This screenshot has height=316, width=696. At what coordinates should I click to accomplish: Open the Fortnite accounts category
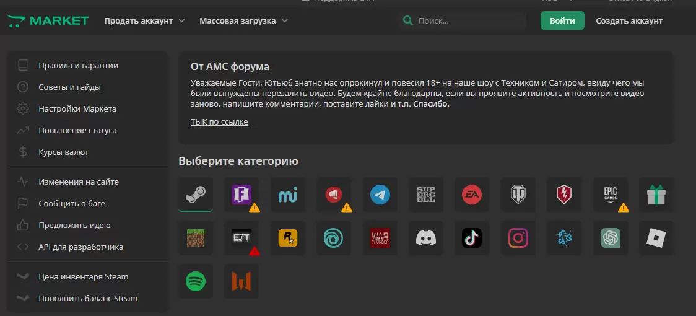click(241, 194)
